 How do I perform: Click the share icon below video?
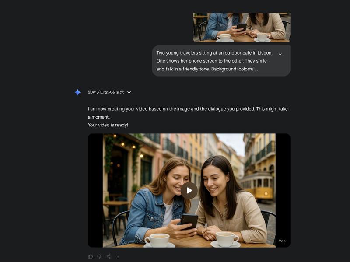pos(108,256)
